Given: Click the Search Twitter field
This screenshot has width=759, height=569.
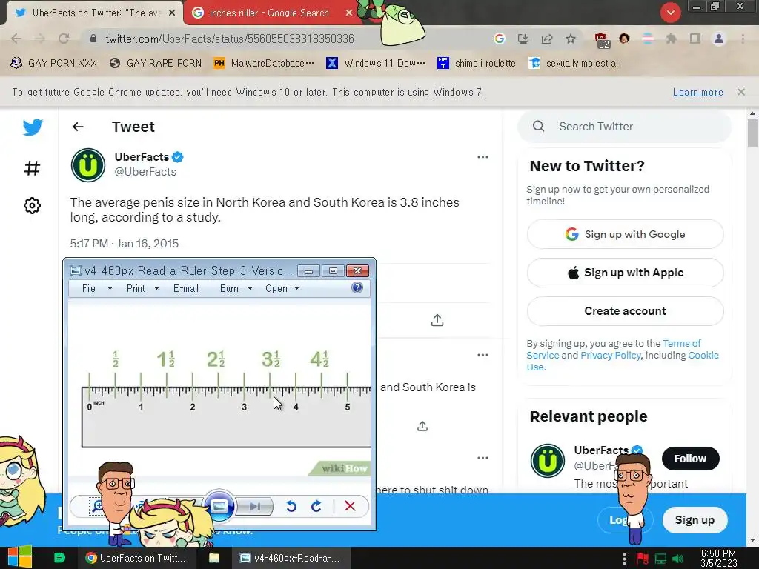Looking at the screenshot, I should coord(624,126).
